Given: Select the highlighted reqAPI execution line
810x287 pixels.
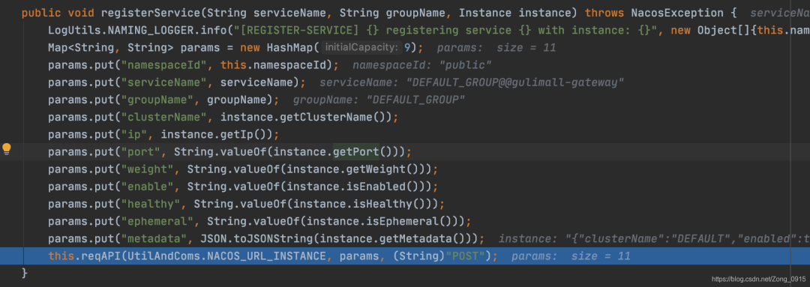Looking at the screenshot, I should 405,256.
